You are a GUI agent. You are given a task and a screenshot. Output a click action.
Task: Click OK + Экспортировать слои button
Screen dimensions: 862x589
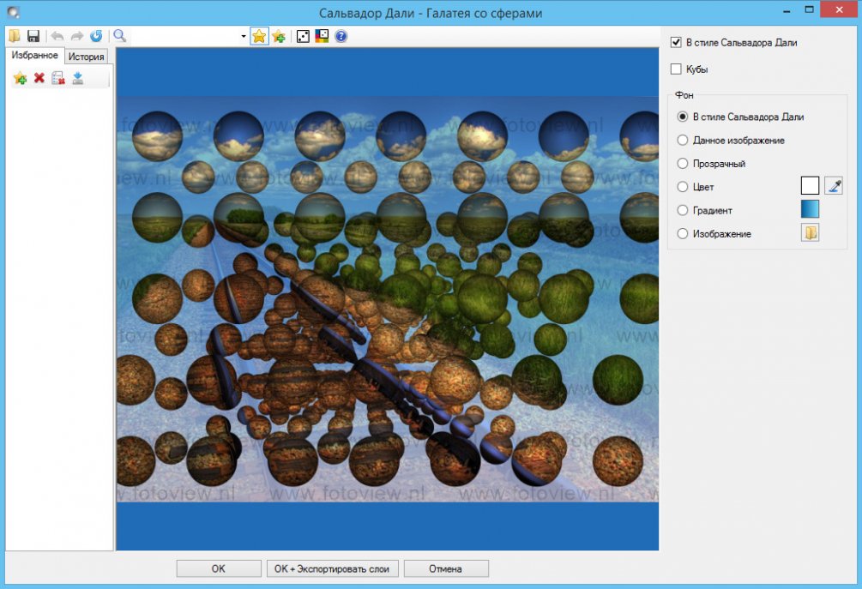pyautogui.click(x=333, y=568)
